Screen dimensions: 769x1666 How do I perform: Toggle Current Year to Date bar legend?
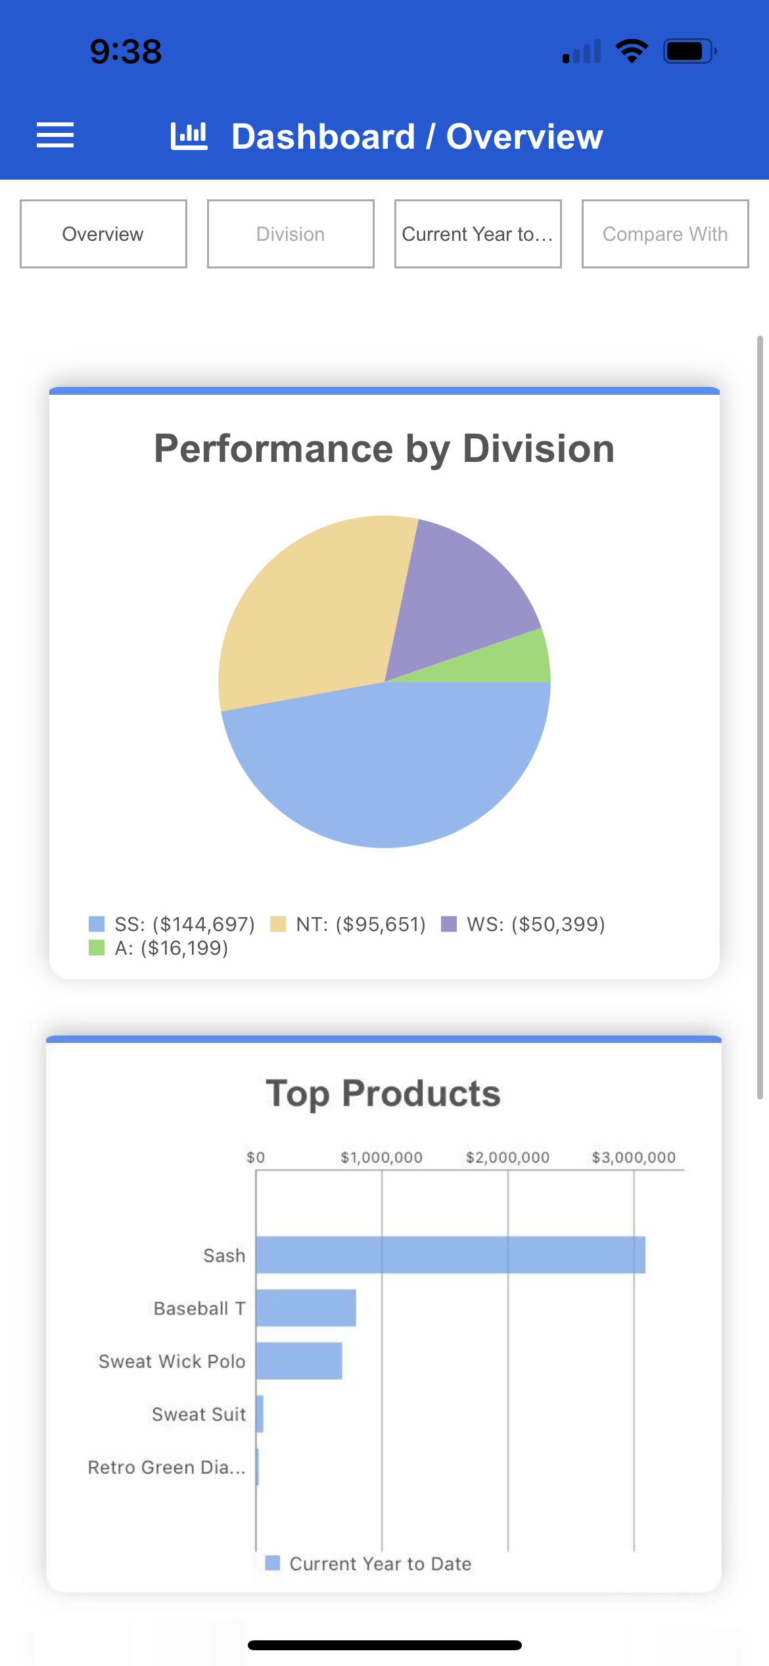pos(368,1564)
